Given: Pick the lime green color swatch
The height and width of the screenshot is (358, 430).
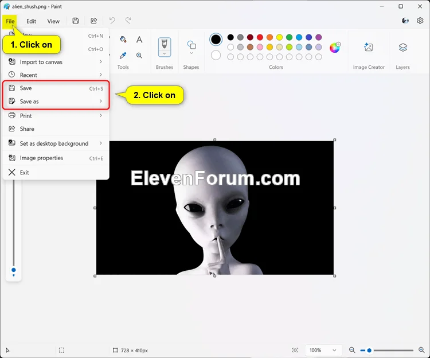Looking at the screenshot, I should 289,47.
